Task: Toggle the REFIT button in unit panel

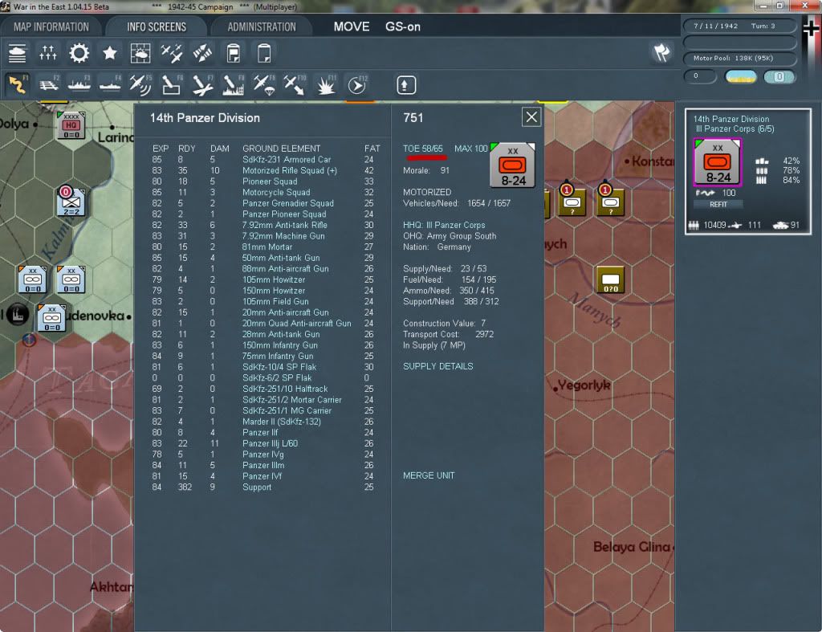Action: click(x=718, y=204)
